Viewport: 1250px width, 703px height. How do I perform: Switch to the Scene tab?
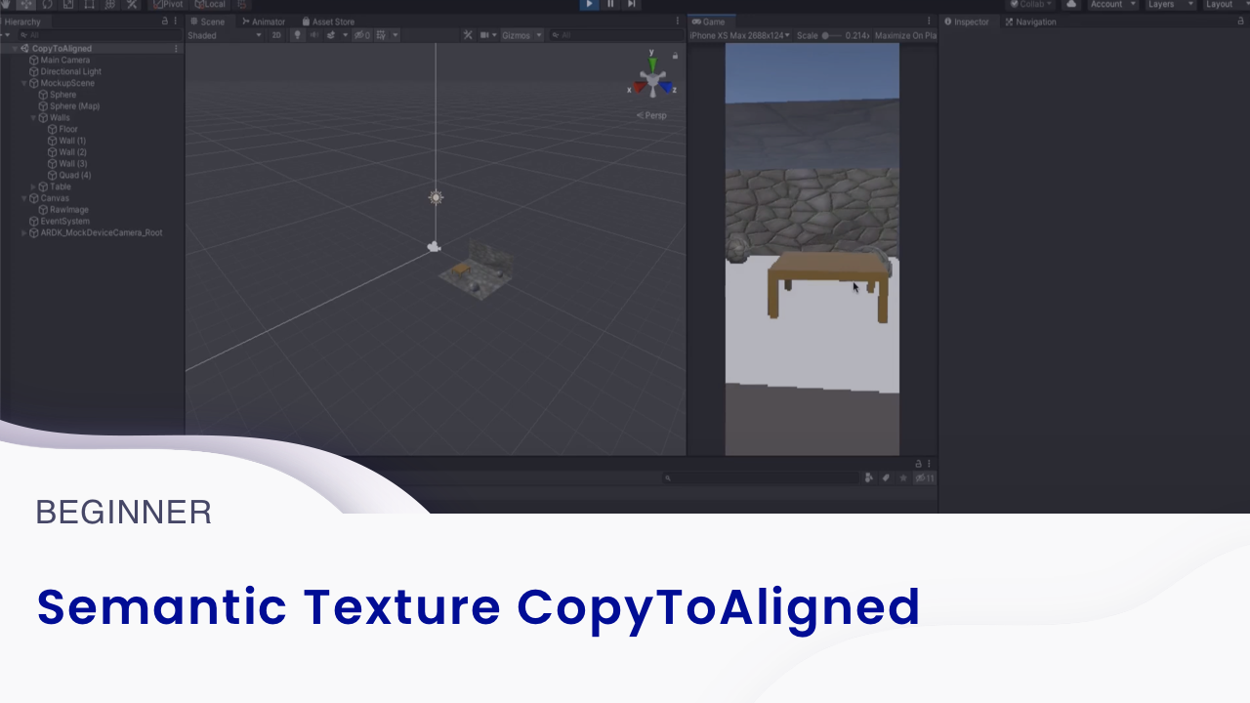[208, 21]
